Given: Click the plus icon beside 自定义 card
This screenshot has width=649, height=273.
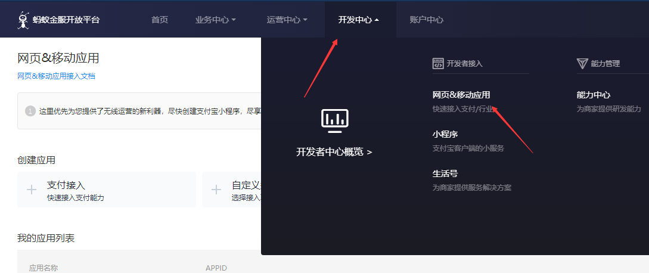Looking at the screenshot, I should click(x=216, y=190).
